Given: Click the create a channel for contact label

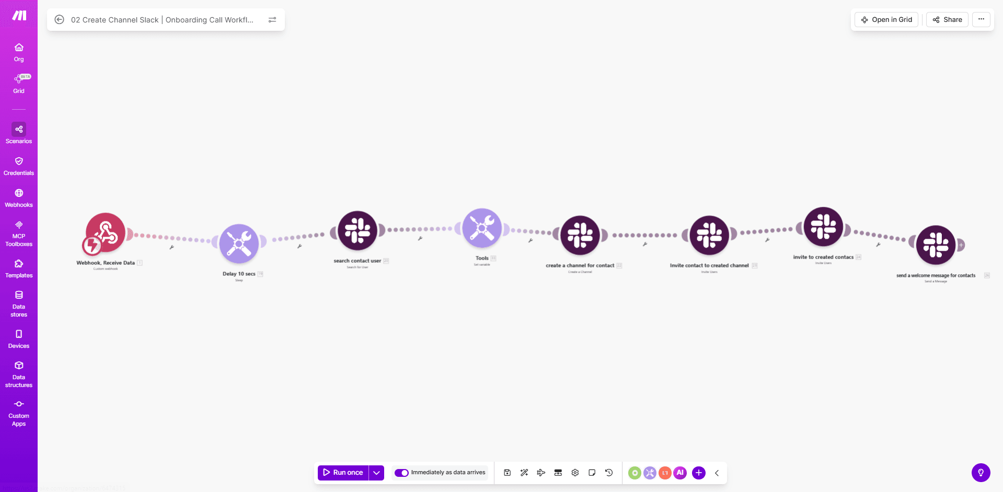Looking at the screenshot, I should 580,265.
